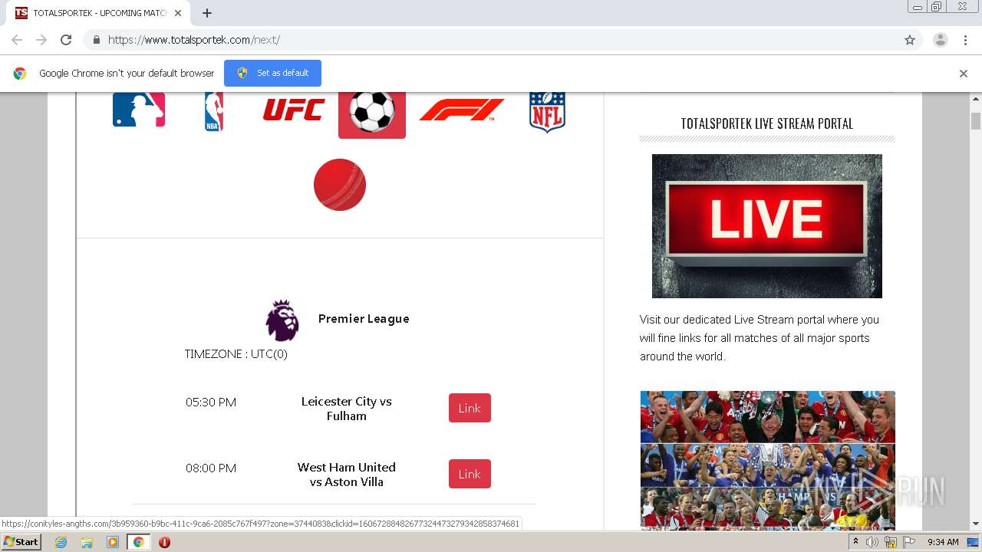Viewport: 982px width, 552px height.
Task: Focus the address bar URL field
Action: (x=491, y=40)
